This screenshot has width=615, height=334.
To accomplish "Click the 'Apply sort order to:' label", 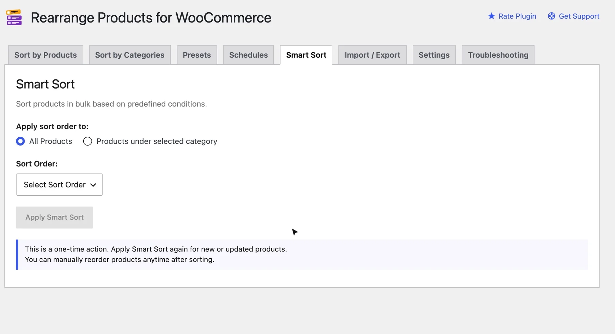I will coord(52,126).
